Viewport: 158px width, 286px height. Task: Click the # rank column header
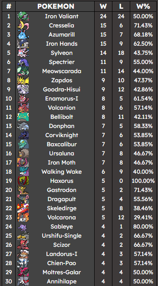tap(9, 7)
